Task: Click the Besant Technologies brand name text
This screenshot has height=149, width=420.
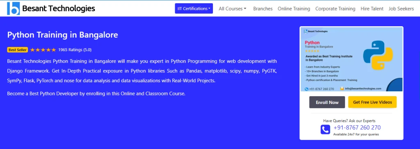Action: pyautogui.click(x=58, y=9)
